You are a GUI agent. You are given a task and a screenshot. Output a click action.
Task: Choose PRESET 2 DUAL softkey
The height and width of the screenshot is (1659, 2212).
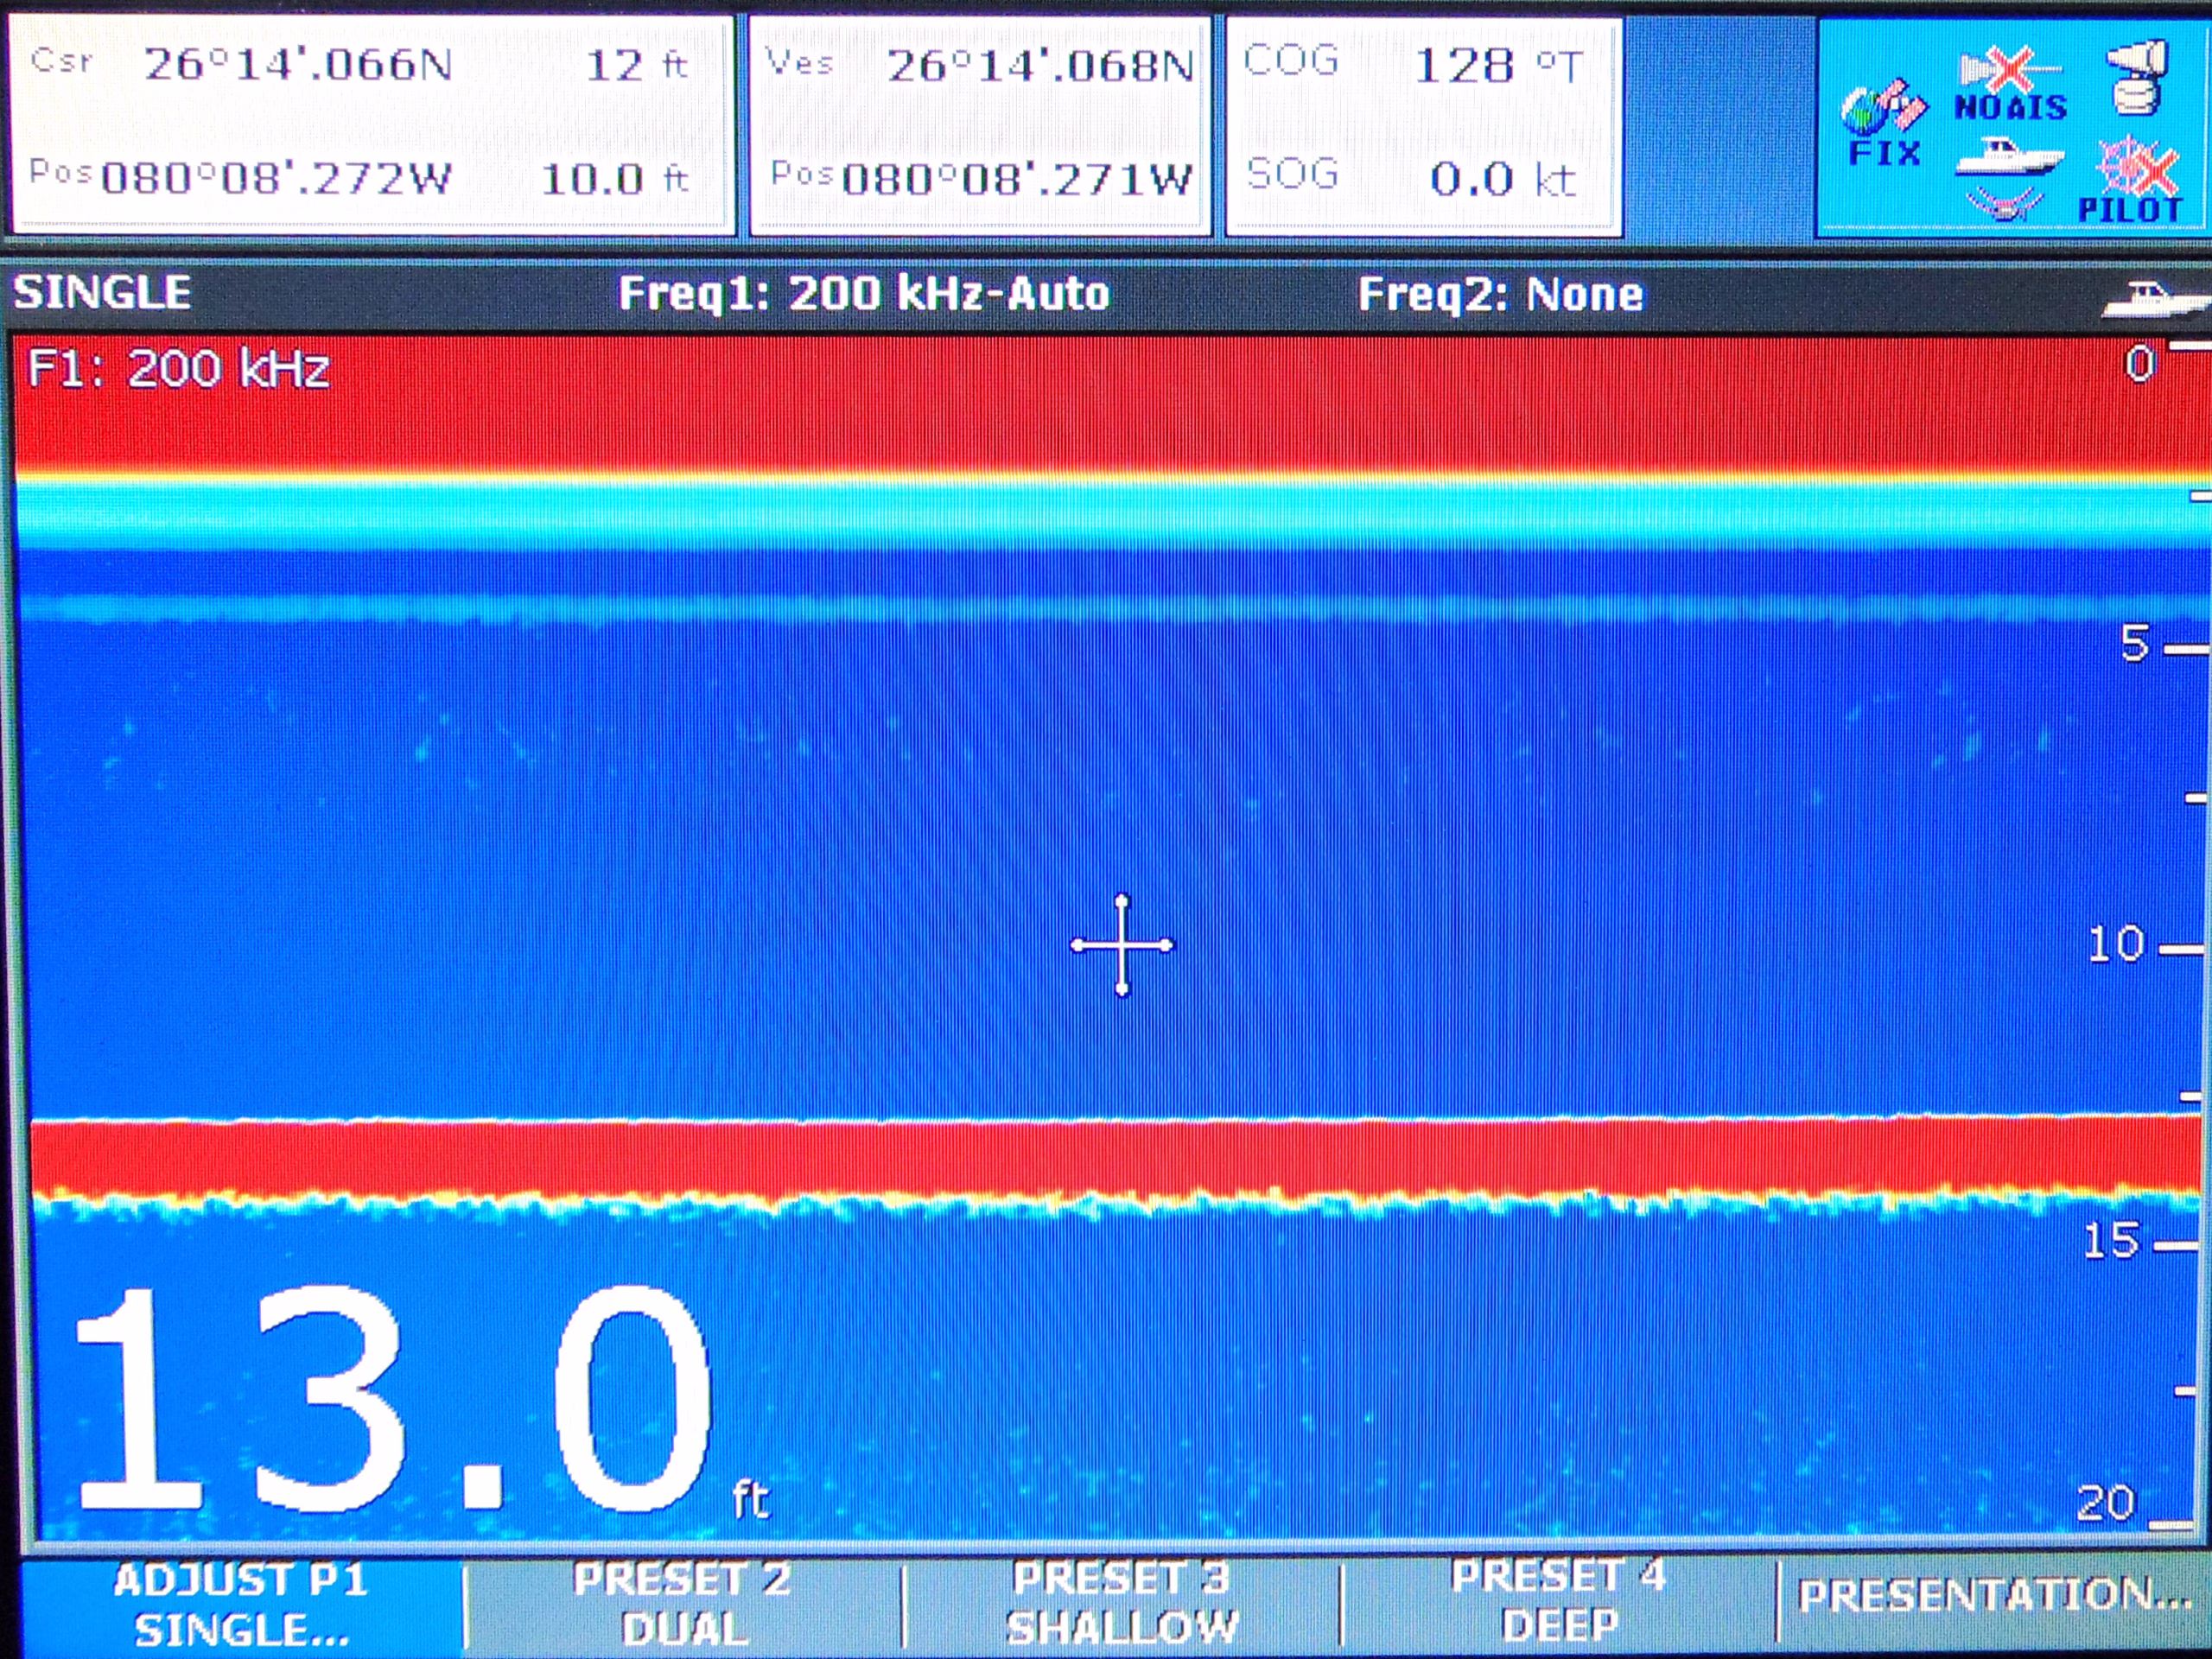[x=684, y=1604]
